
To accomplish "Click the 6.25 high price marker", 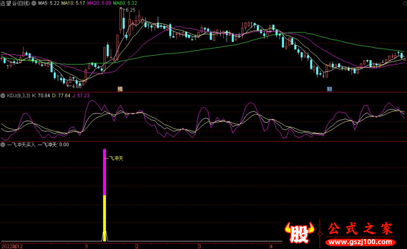I will [x=130, y=10].
